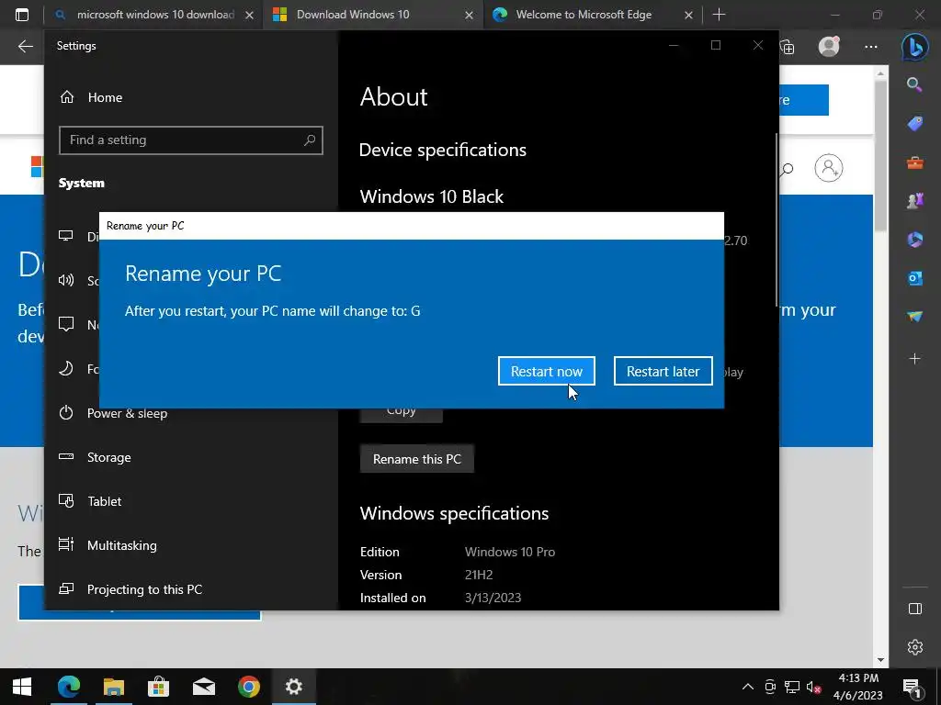Click the Sound speaker icon in sidebar
Viewport: 941px width, 705px height.
pyautogui.click(x=66, y=280)
